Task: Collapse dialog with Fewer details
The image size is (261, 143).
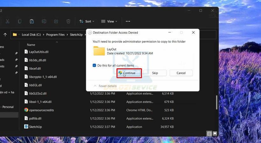Action: coord(105,86)
